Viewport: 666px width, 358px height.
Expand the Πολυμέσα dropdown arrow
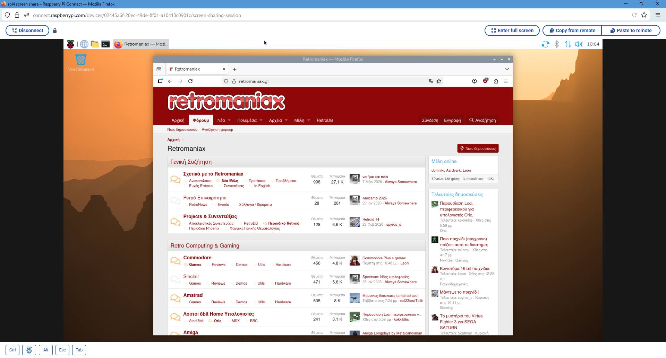pyautogui.click(x=261, y=120)
